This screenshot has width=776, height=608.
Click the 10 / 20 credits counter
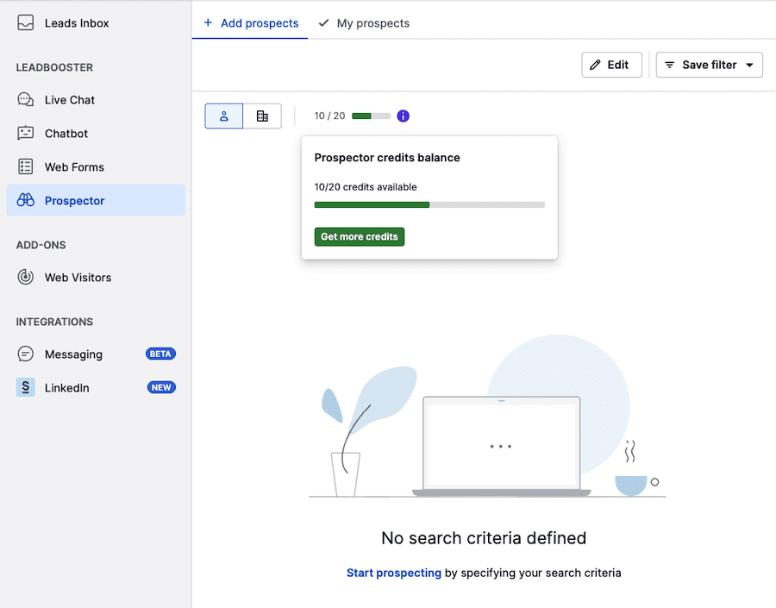click(x=329, y=116)
